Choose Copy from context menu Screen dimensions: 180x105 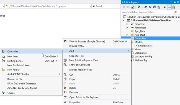click(97, 79)
